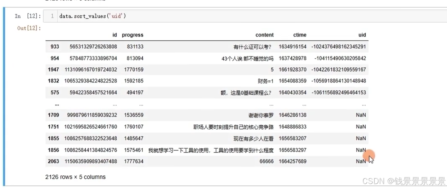Viewport: 447px width, 188px height.
Task: Click the 'uid' column header
Action: 362,35
